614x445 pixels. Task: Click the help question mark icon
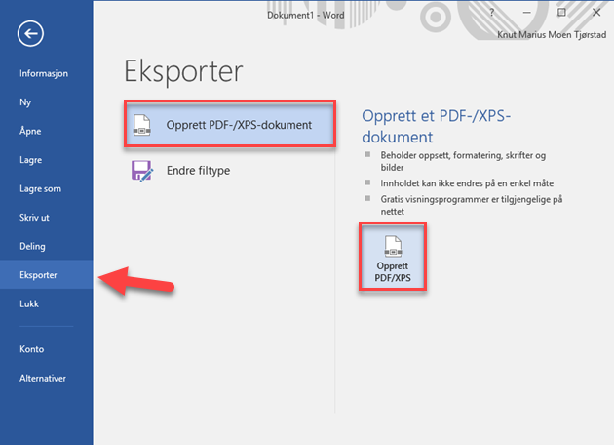click(492, 13)
